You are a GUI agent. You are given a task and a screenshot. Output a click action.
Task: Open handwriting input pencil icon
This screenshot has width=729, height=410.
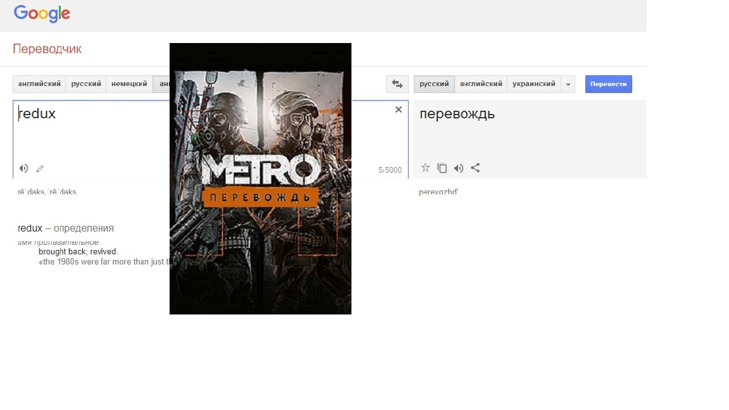tap(40, 168)
